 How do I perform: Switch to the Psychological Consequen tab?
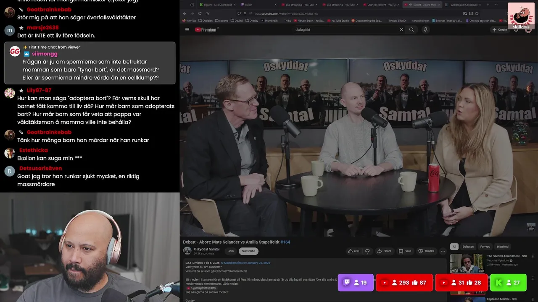click(x=464, y=5)
